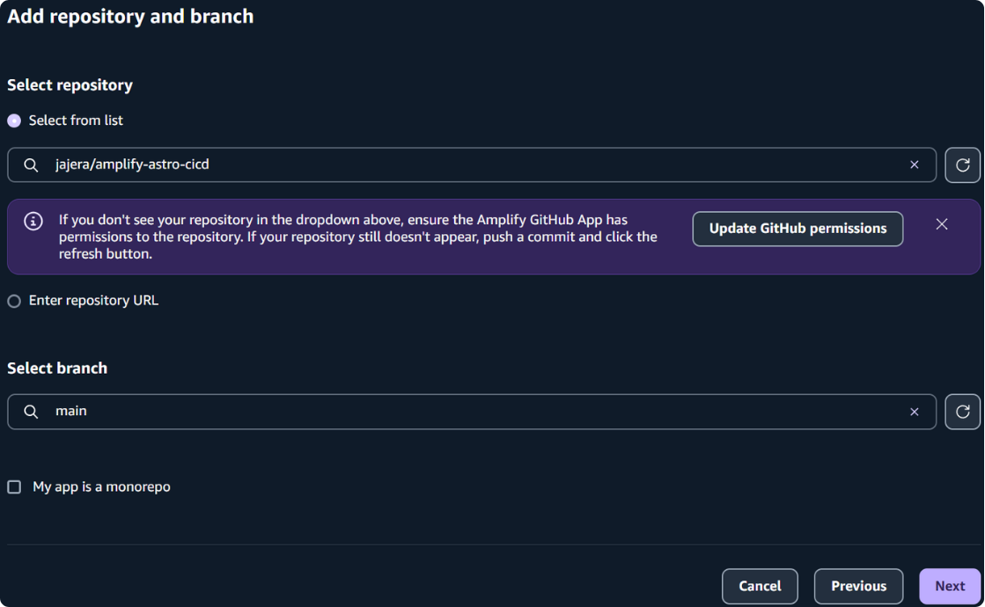The height and width of the screenshot is (607, 985).
Task: Choose the Select from list radio option
Action: [x=14, y=121]
